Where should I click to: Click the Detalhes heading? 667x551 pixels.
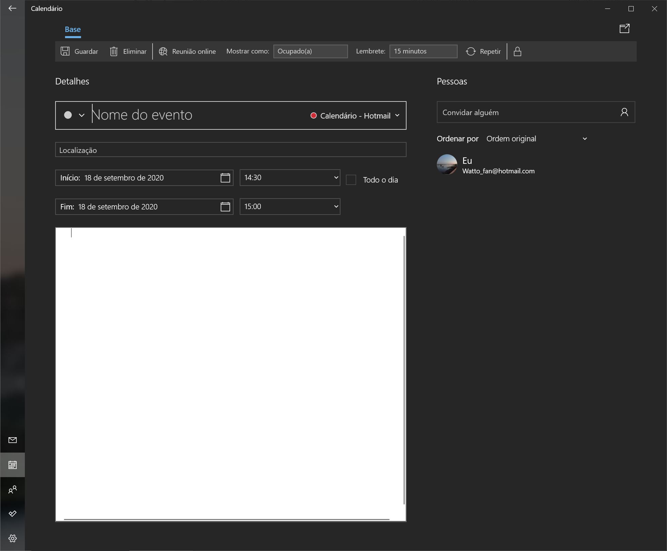72,81
